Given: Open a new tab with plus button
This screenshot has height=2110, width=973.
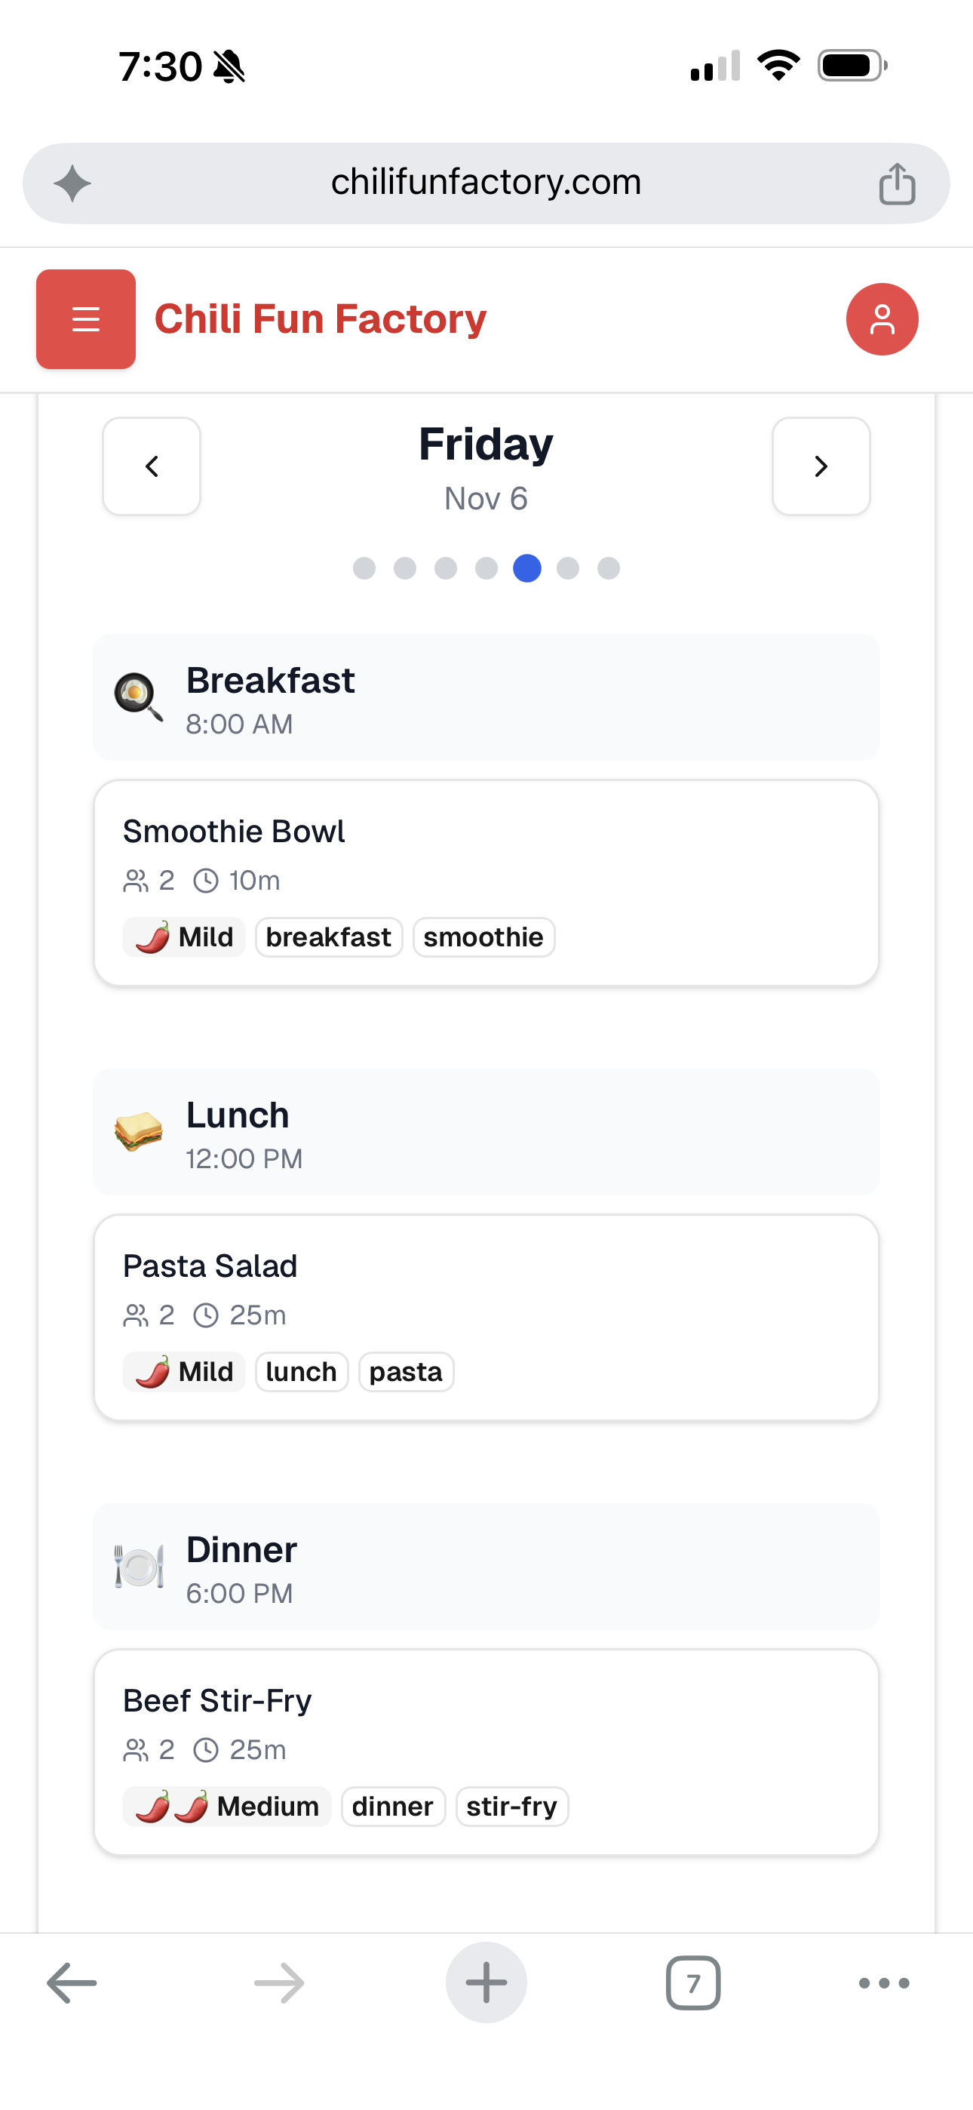Looking at the screenshot, I should pos(486,1982).
